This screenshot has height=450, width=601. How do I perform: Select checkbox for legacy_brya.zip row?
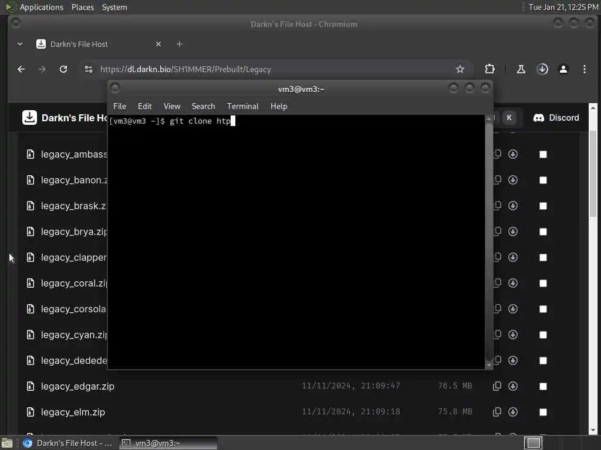tap(543, 232)
